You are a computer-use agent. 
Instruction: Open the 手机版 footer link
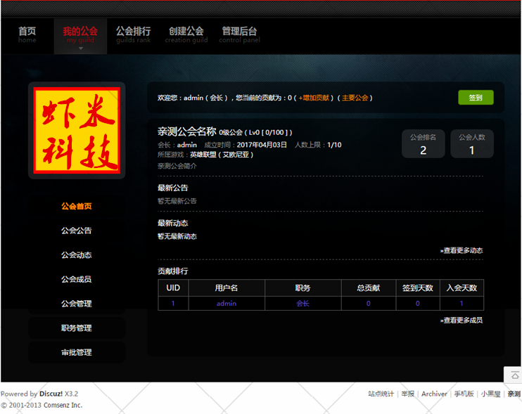[x=464, y=394]
